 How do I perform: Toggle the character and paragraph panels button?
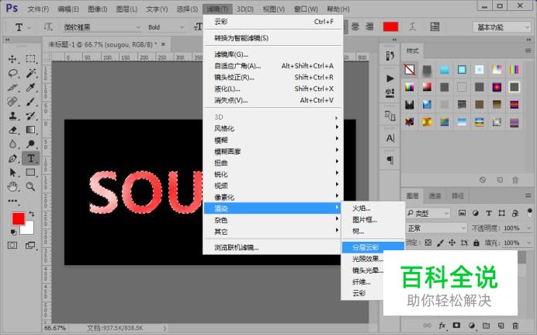pos(435,26)
